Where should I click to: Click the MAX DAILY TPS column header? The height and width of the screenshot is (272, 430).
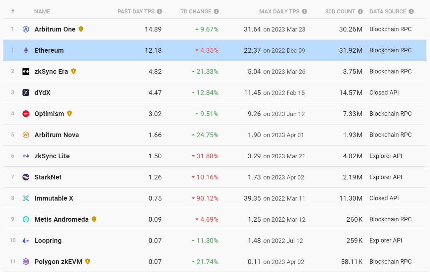[x=279, y=11]
